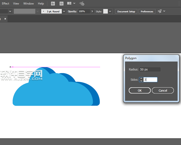
Task: Click the Document Setup button
Action: pos(126,11)
